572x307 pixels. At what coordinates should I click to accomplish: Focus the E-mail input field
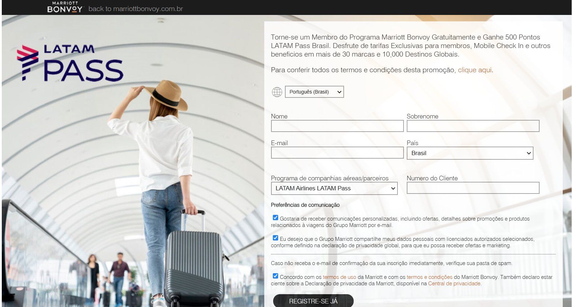coord(337,153)
